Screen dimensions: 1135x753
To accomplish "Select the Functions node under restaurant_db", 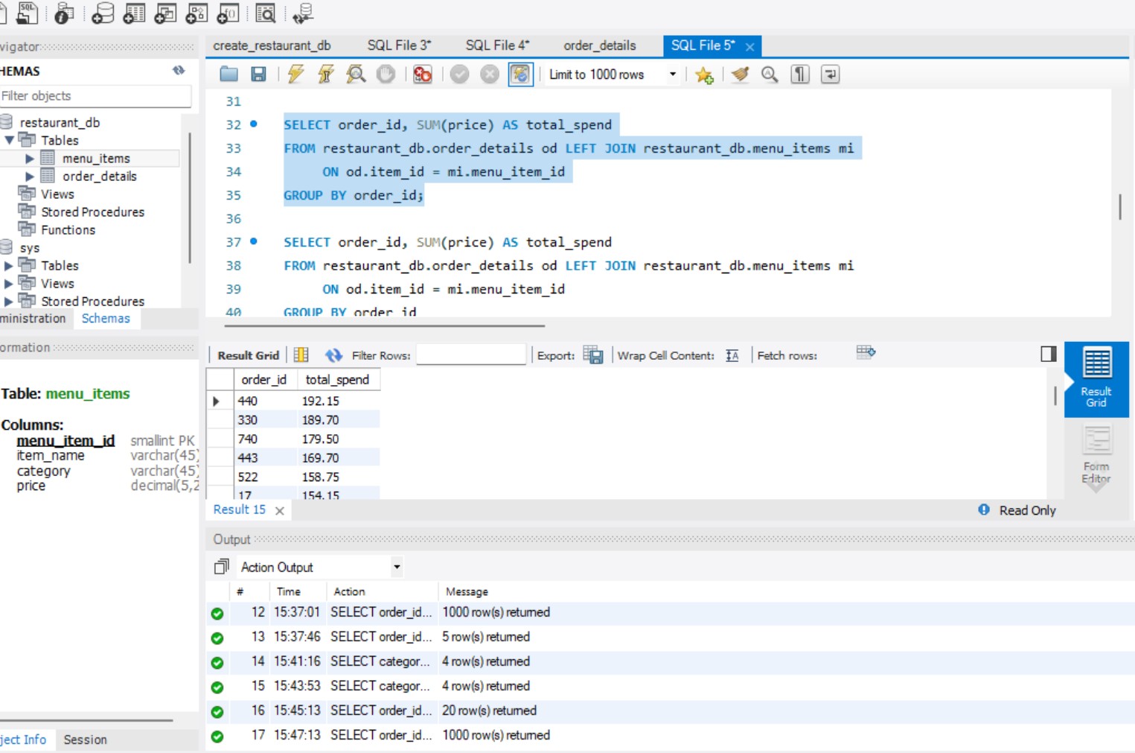I will pos(68,230).
